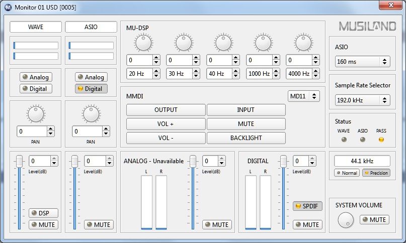Click the ASIO channel PAN knob
Image resolution: width=406 pixels, height=243 pixels.
tap(91, 114)
